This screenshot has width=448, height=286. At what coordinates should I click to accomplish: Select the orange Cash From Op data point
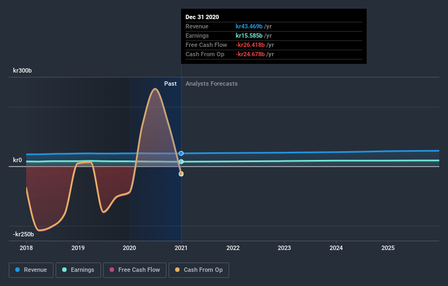pos(181,174)
